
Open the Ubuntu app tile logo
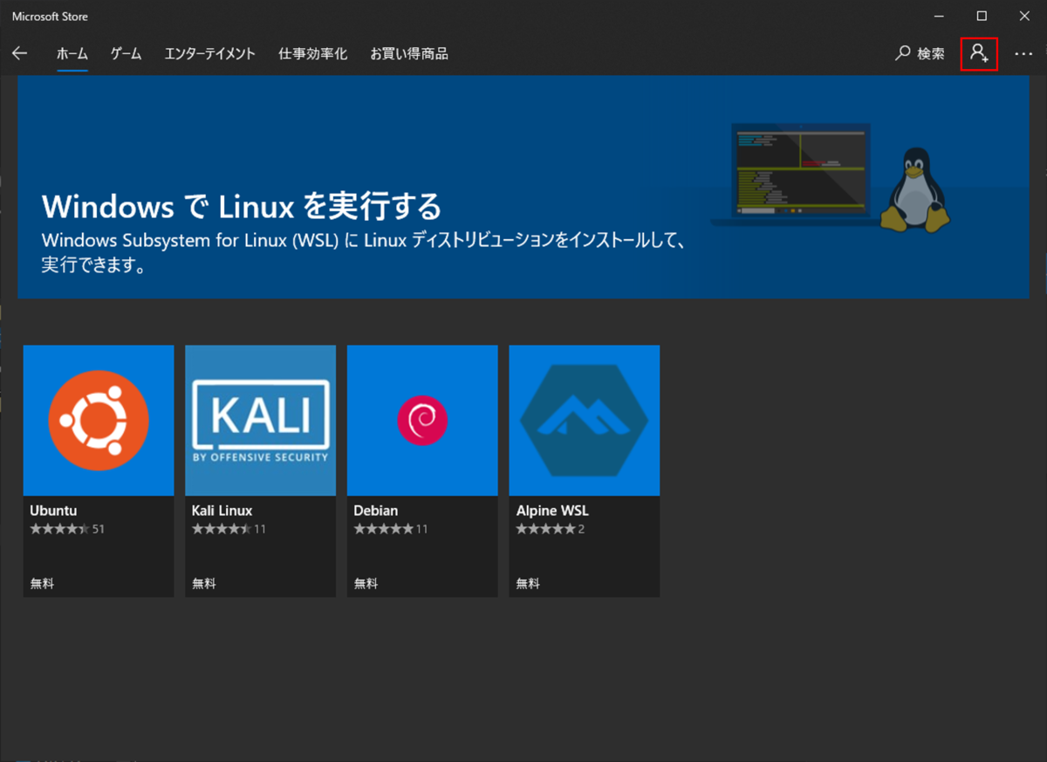click(x=99, y=421)
